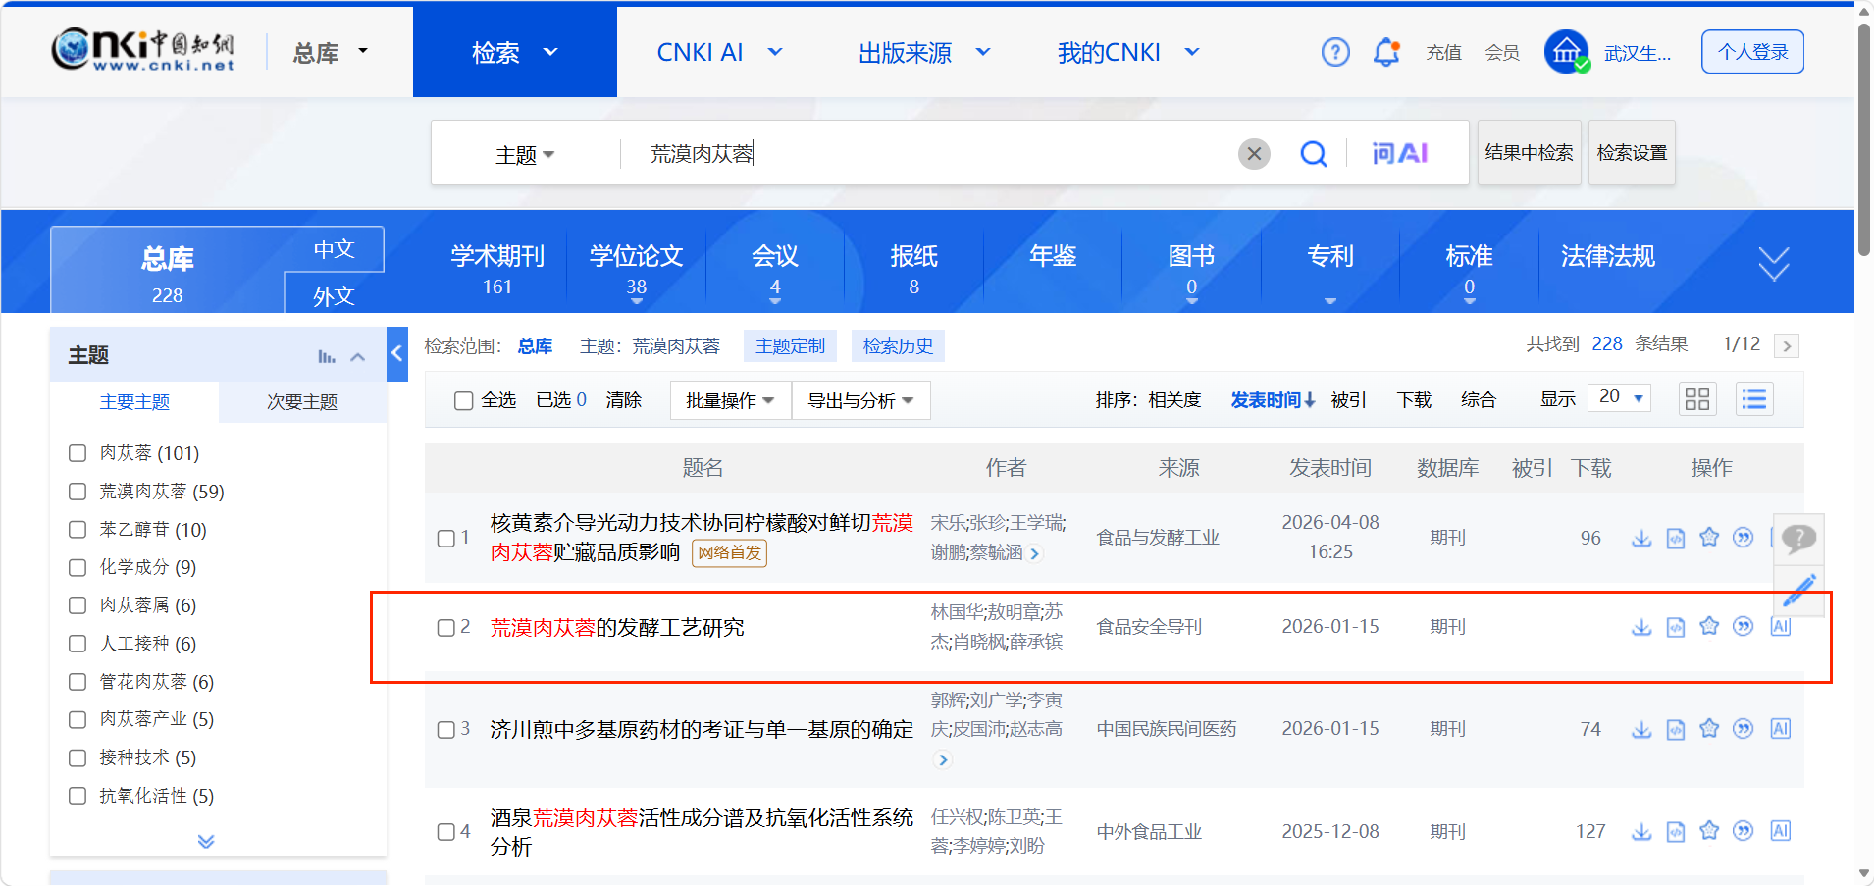Click inside the search text input field

tap(932, 154)
